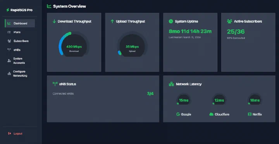The height and width of the screenshot is (144, 279).
Task: Click the upload throughput gauge
Action: click(132, 44)
